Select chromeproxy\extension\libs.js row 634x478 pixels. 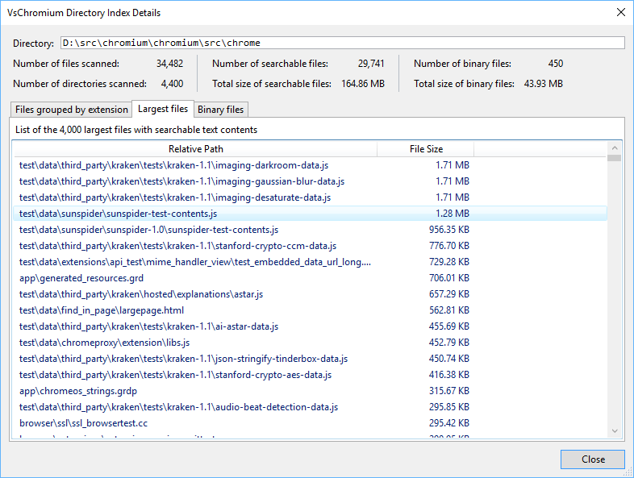click(311, 343)
